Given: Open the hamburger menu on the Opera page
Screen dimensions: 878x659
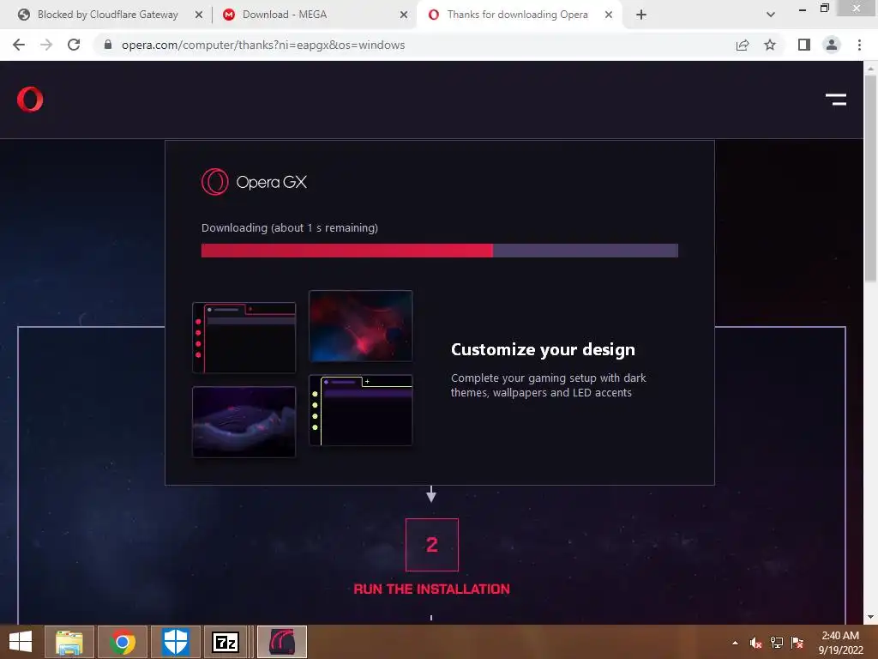Looking at the screenshot, I should (835, 100).
